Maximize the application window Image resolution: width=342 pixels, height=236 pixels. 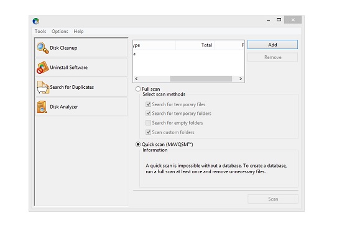(279, 20)
